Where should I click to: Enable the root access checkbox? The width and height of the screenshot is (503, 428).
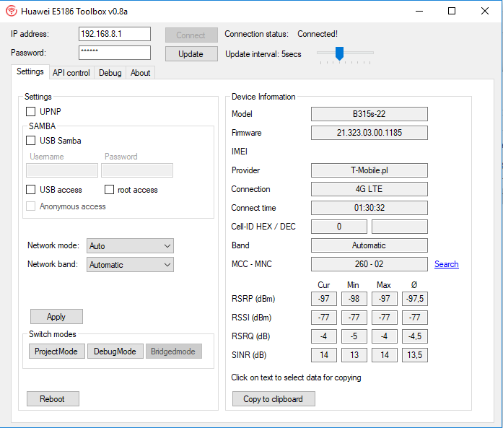tap(110, 190)
